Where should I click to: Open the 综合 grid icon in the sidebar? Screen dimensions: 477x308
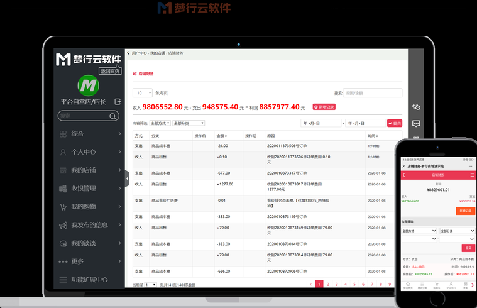point(63,134)
